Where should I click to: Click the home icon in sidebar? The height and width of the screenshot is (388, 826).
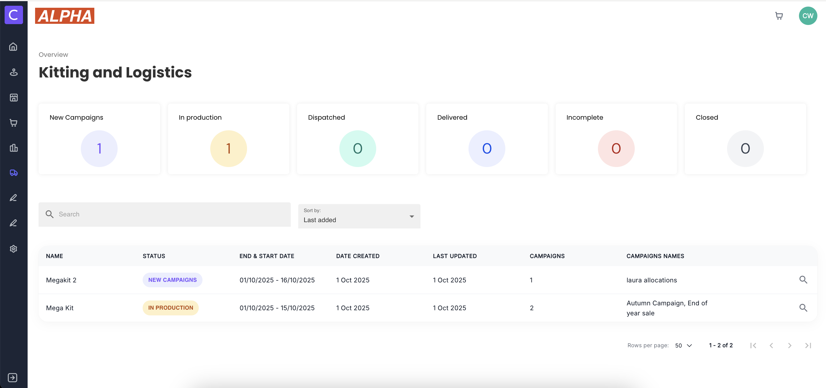coord(13,47)
